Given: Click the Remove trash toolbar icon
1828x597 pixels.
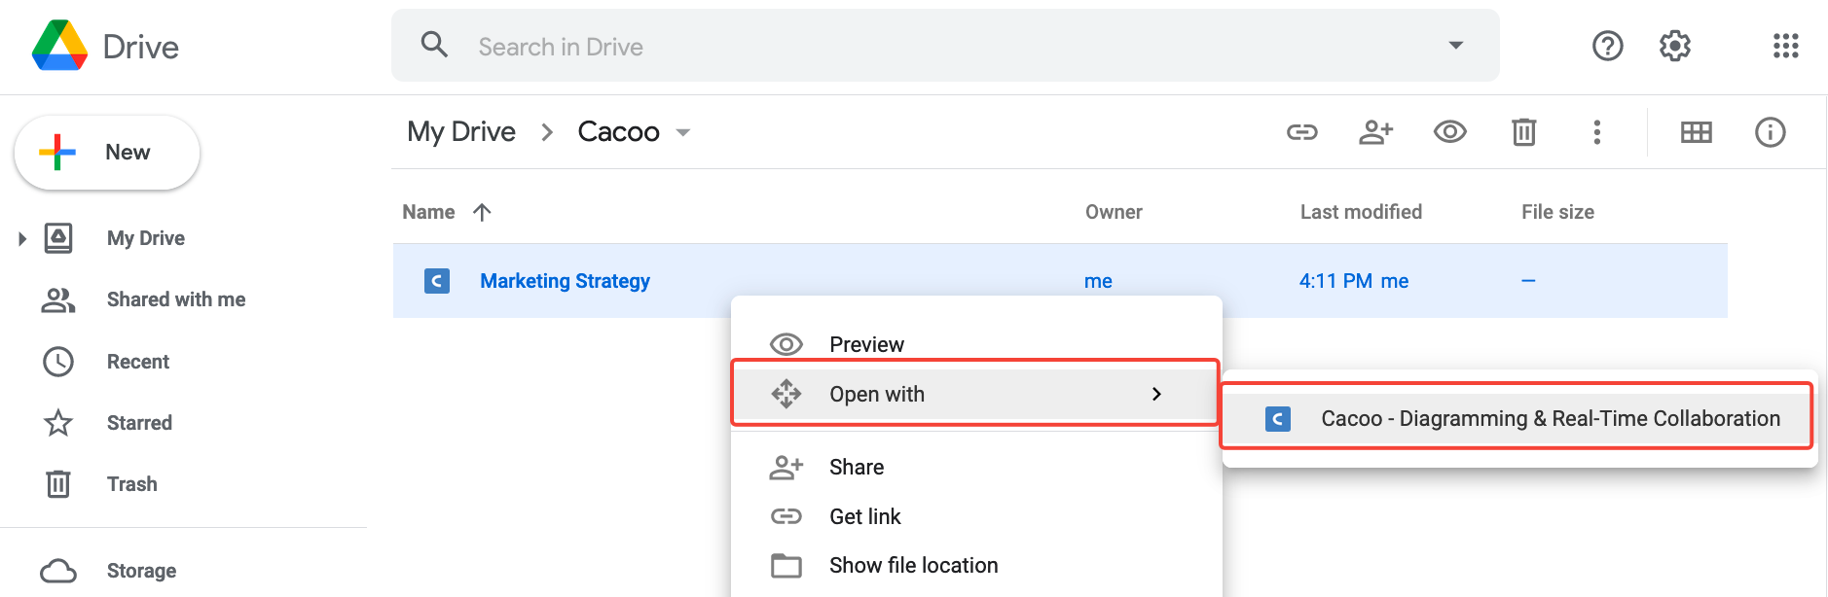Looking at the screenshot, I should (1523, 132).
